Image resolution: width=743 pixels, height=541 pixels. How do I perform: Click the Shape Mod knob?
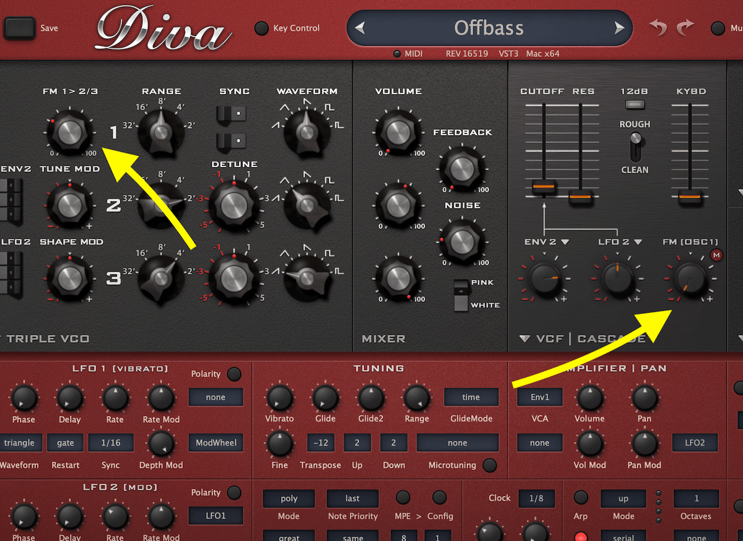(x=70, y=277)
